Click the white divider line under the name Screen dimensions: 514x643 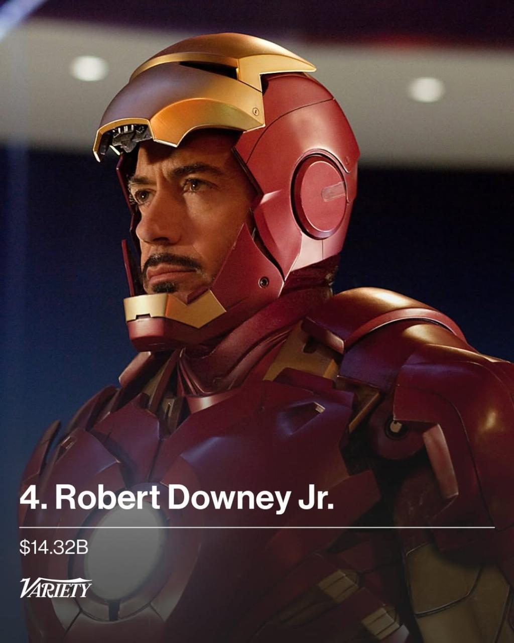(x=257, y=527)
